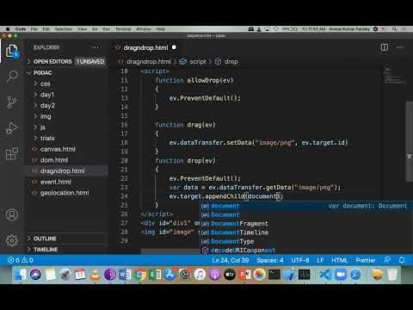Open editor More Actions ellipsis
The height and width of the screenshot is (310, 413).
click(400, 47)
